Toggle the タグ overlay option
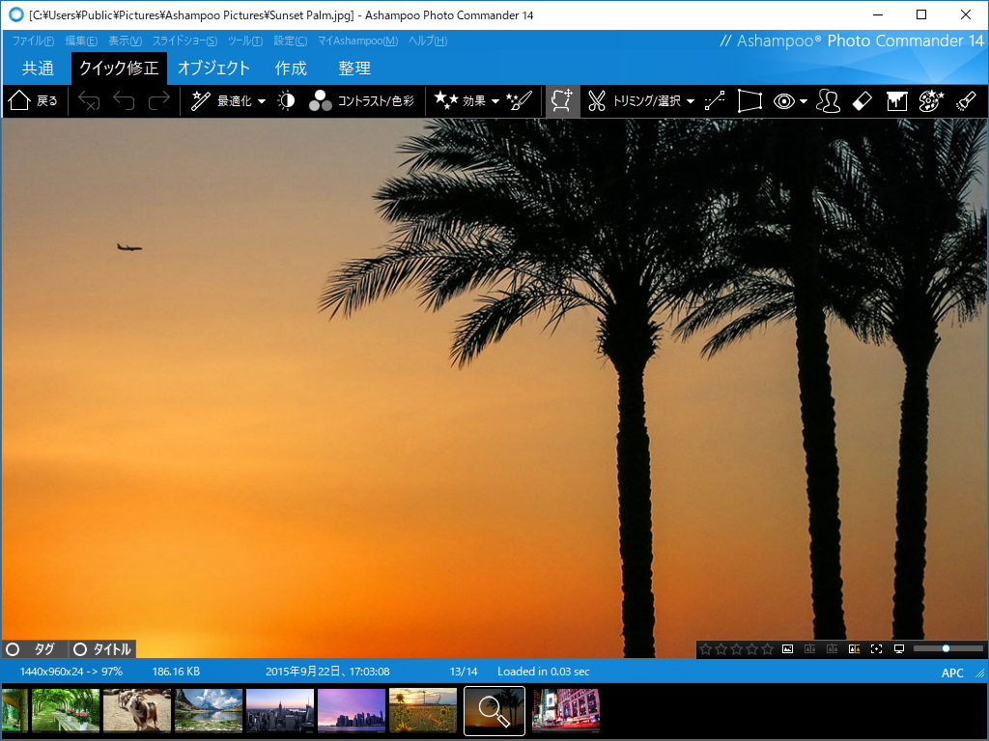Viewport: 989px width, 741px height. [34, 649]
